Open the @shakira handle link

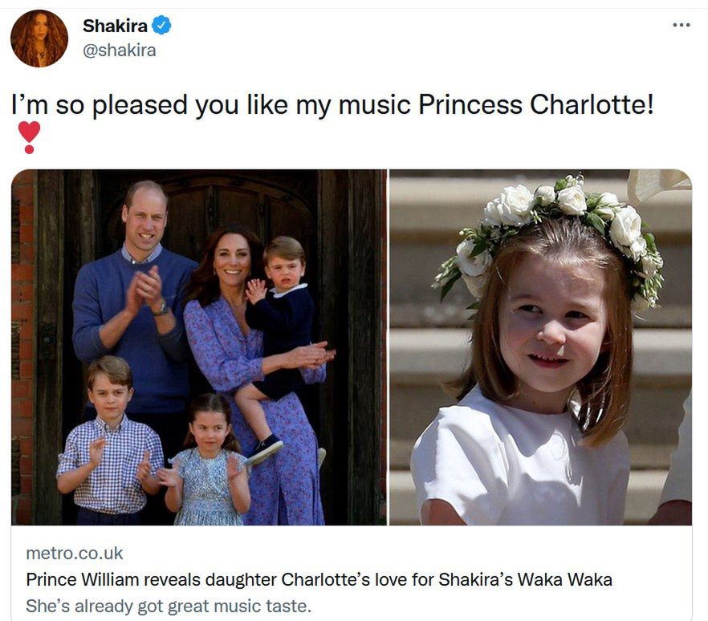coord(119,50)
